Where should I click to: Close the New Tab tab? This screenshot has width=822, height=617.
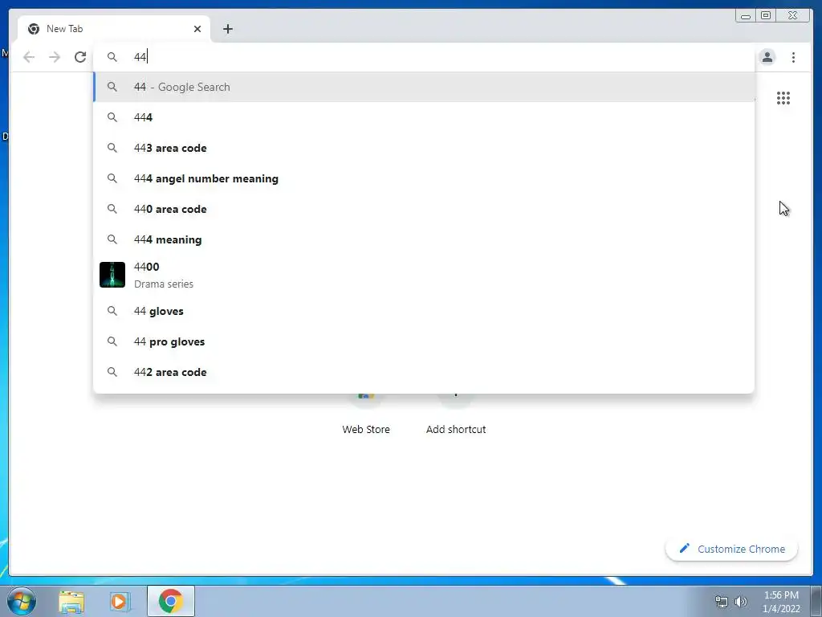coord(197,29)
